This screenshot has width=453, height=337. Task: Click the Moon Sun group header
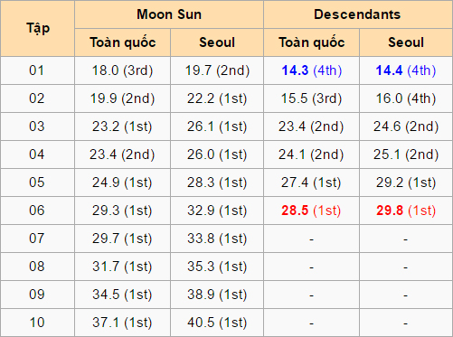click(x=169, y=14)
